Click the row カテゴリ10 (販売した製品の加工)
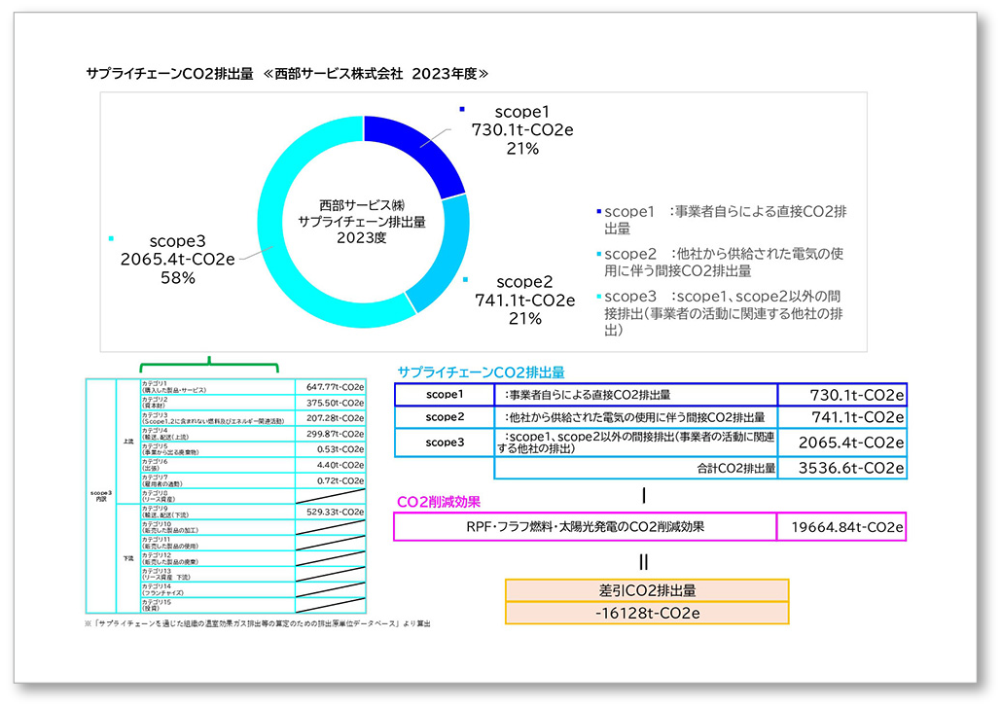1002x708 pixels. 217,527
